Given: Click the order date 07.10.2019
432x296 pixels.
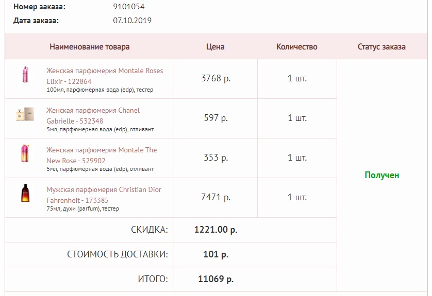Looking at the screenshot, I should point(132,21).
